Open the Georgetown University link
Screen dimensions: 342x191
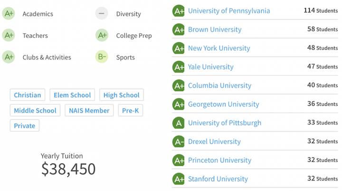click(224, 104)
